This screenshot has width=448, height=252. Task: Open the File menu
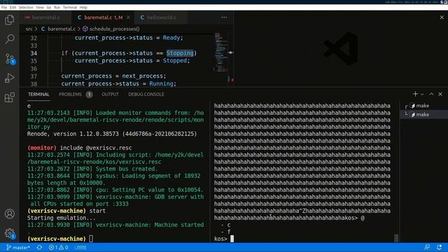(x=4, y=8)
